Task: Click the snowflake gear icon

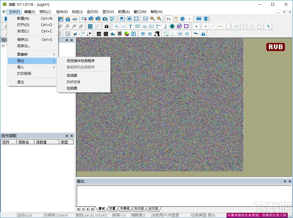Action: (187, 34)
